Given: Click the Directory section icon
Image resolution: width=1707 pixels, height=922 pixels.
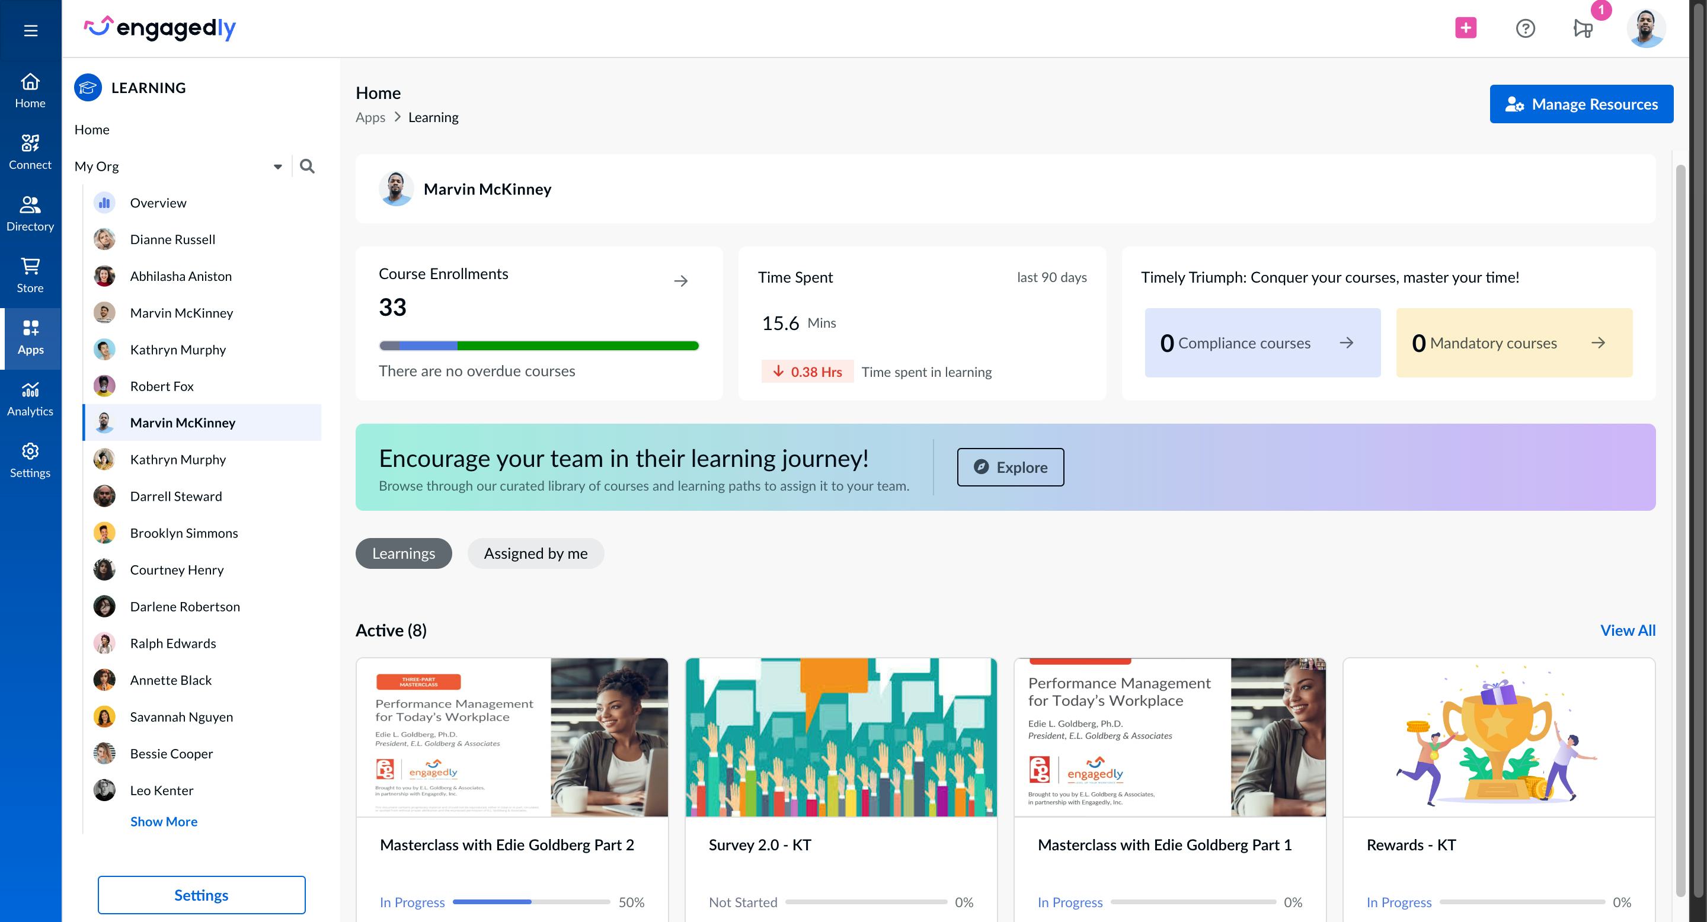Looking at the screenshot, I should [x=30, y=204].
